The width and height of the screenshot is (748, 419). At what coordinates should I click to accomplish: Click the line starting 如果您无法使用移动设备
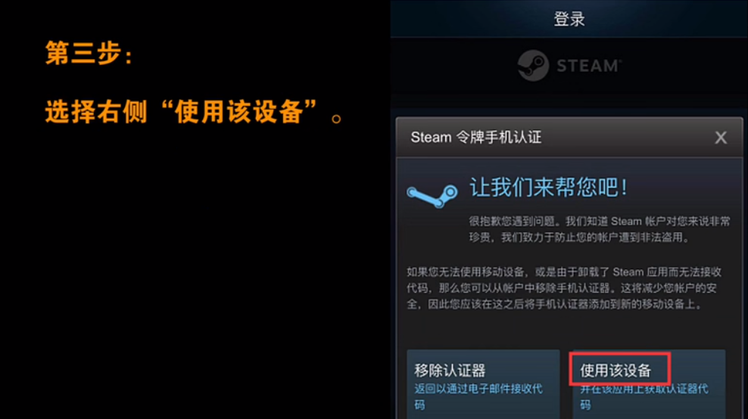coord(564,272)
